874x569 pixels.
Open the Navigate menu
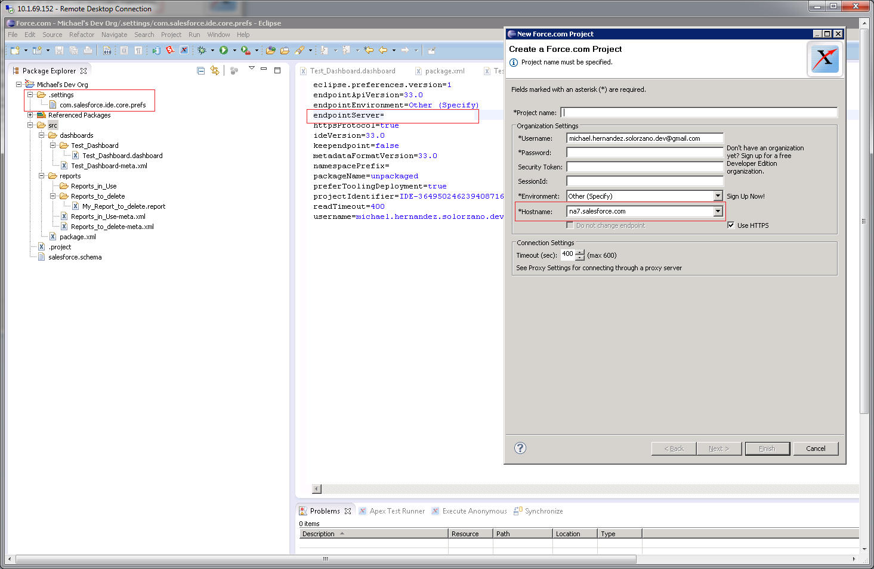[x=114, y=35]
